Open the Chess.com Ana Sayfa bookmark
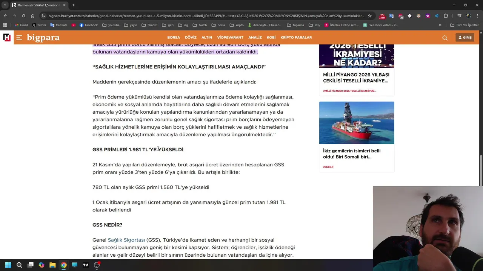The height and width of the screenshot is (271, 483). 265,25
